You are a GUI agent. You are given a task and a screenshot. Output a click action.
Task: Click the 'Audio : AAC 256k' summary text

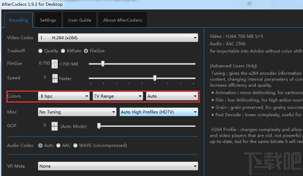[x=228, y=44]
